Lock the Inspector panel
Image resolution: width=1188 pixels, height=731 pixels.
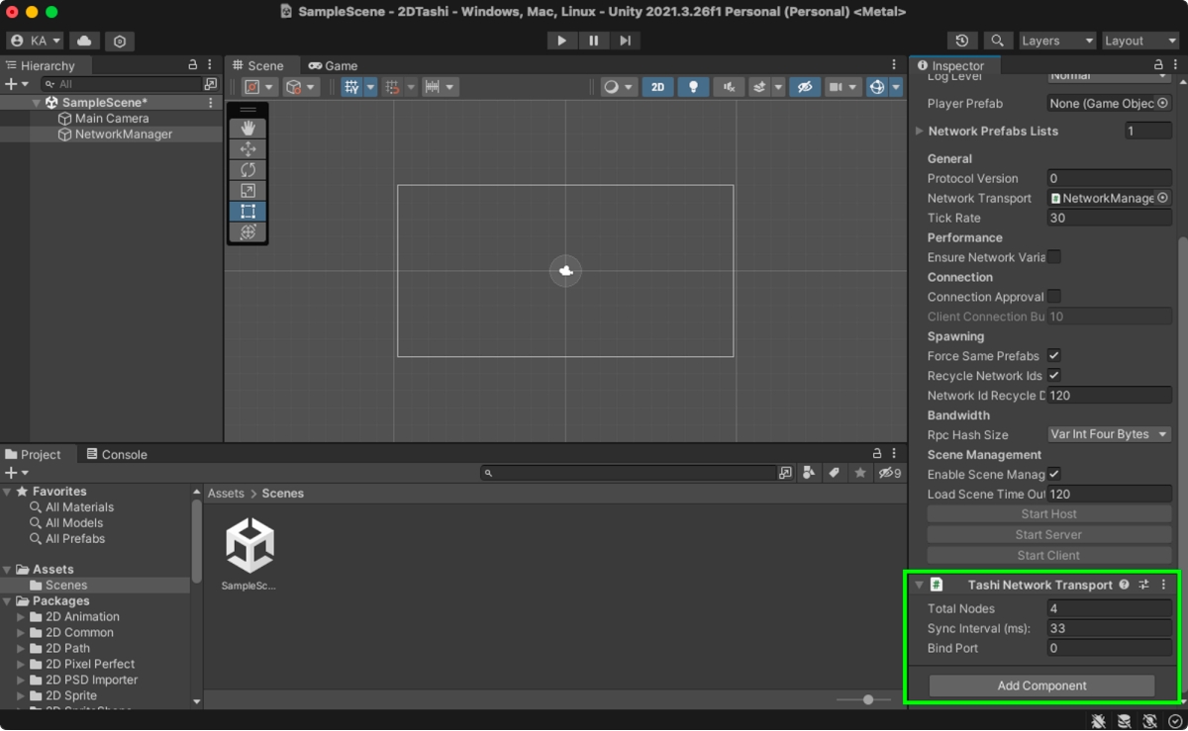(x=1159, y=65)
